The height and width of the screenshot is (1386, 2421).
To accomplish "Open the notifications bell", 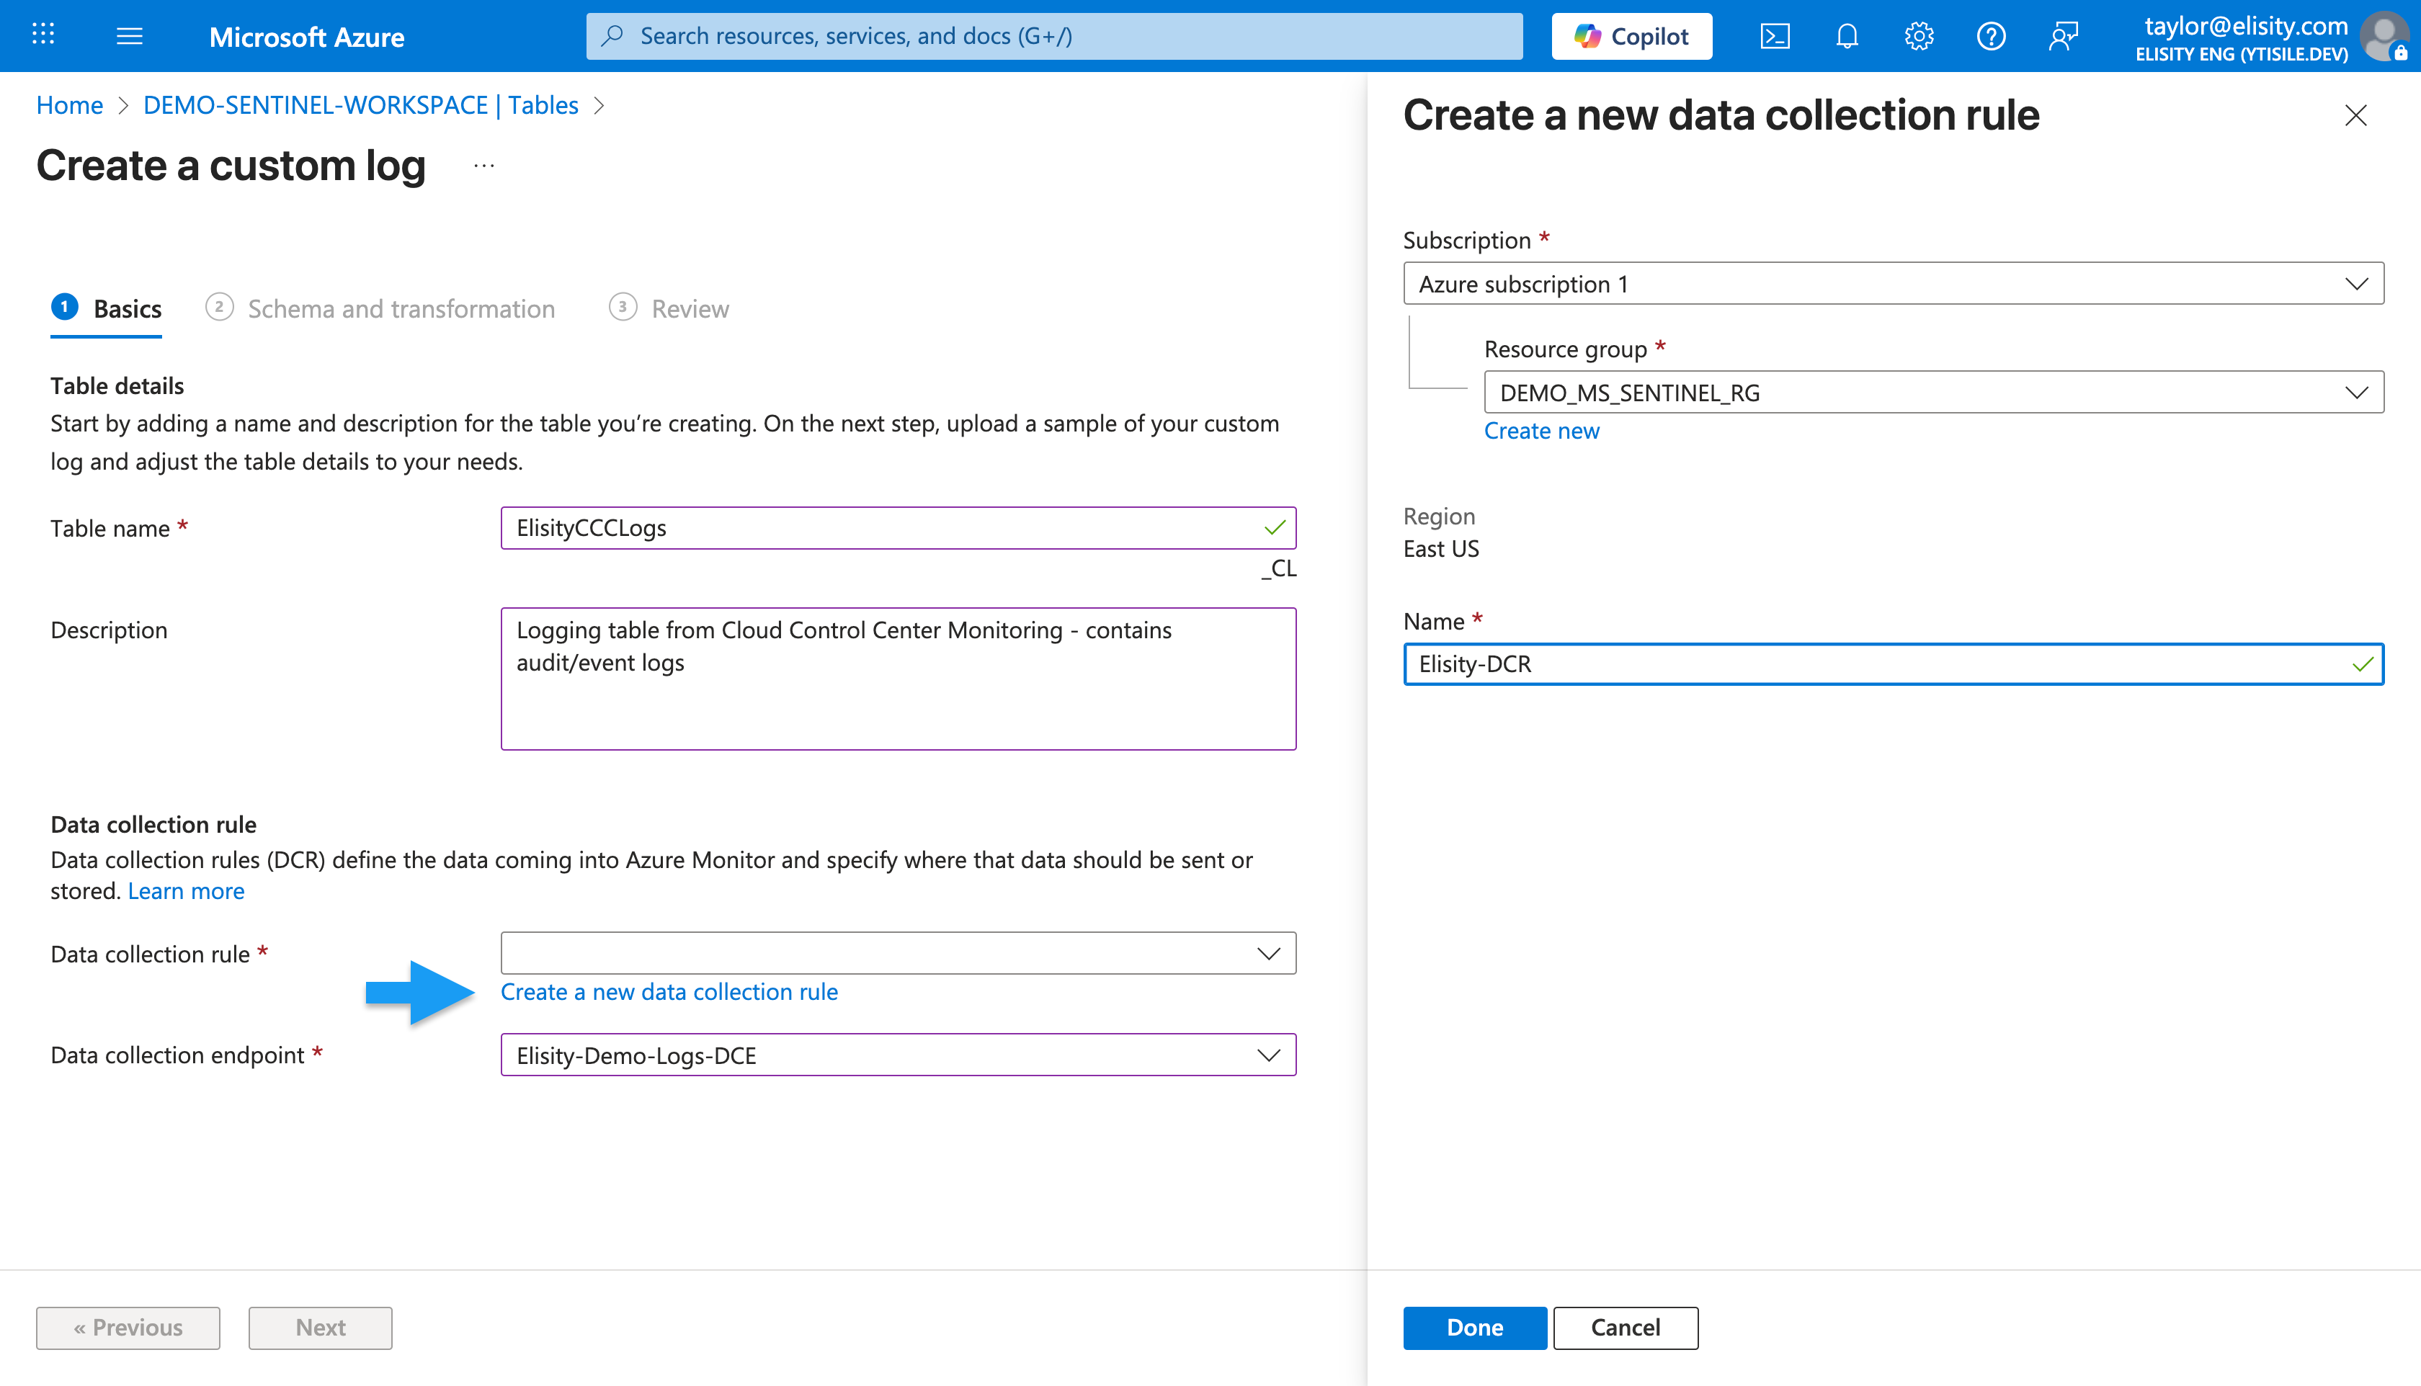I will (x=1847, y=36).
